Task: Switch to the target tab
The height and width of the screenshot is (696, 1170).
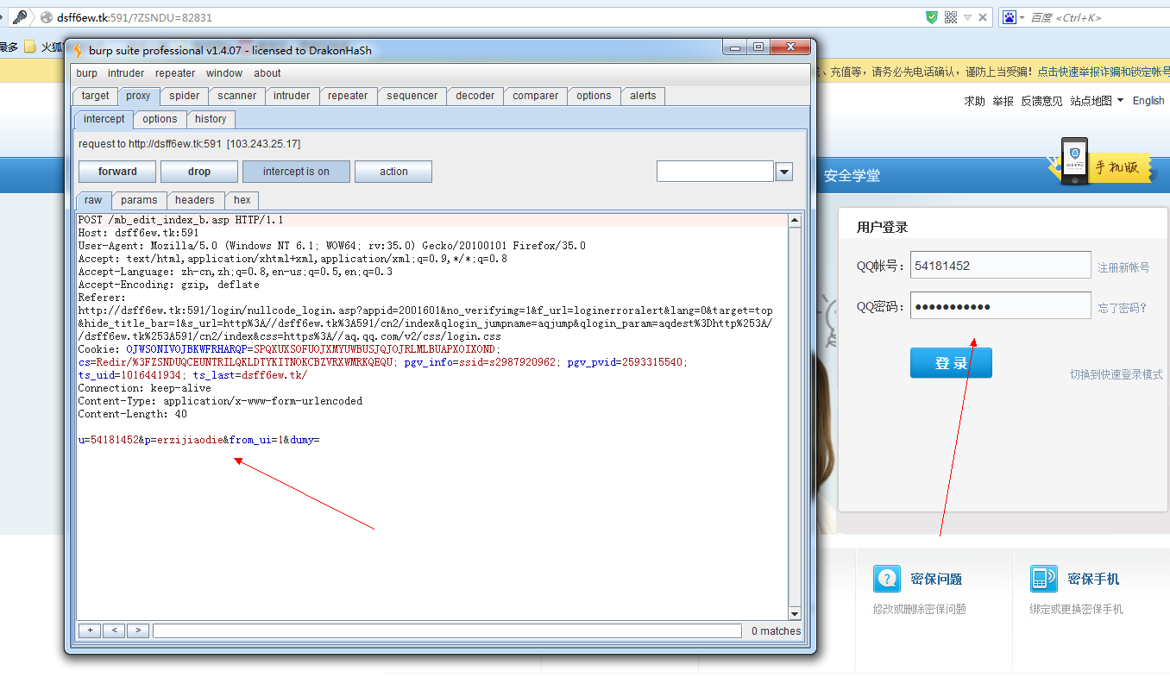Action: [96, 96]
